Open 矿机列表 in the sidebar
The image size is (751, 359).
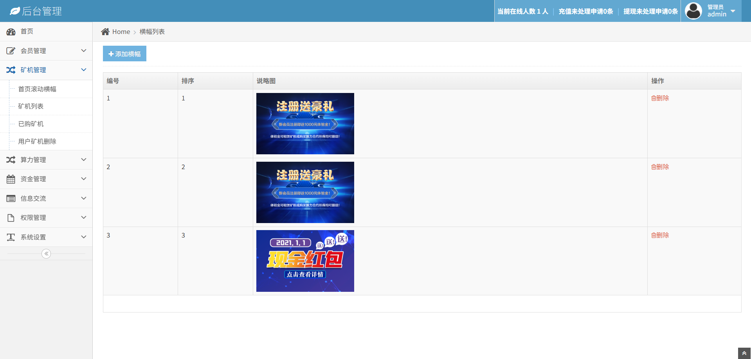tap(31, 106)
